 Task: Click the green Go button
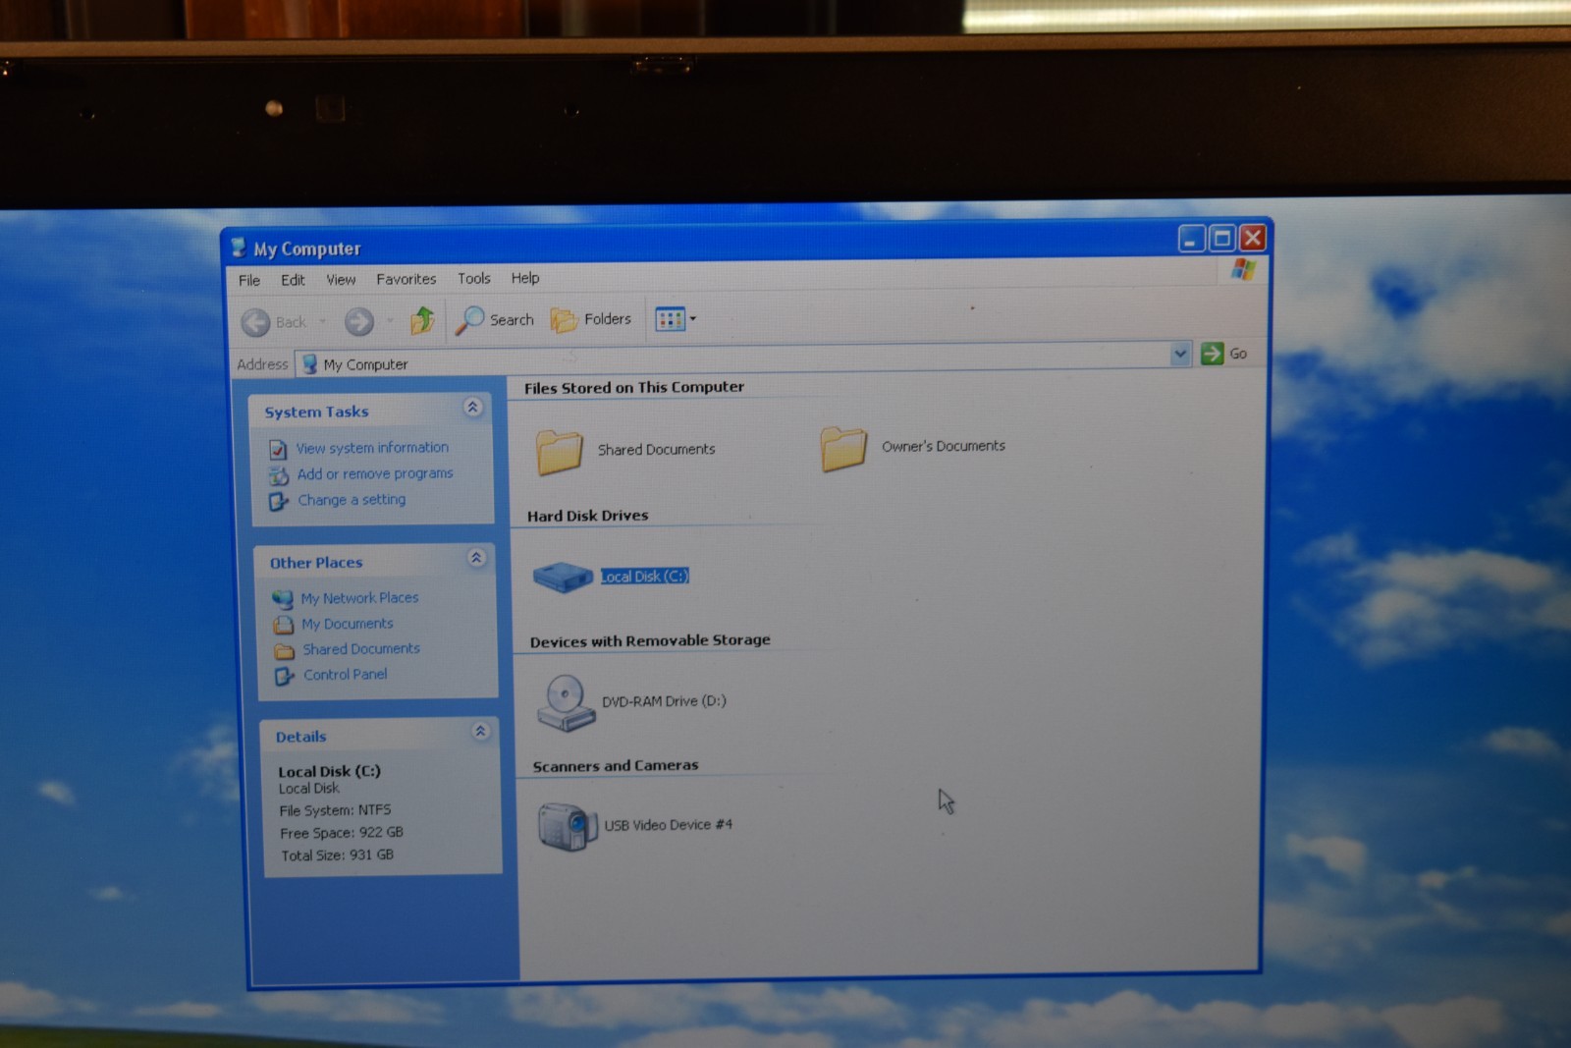click(x=1223, y=354)
